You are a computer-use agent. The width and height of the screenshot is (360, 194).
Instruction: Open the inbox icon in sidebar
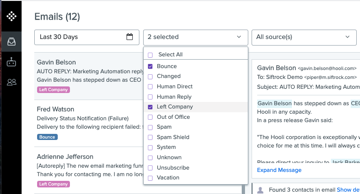coord(11,42)
